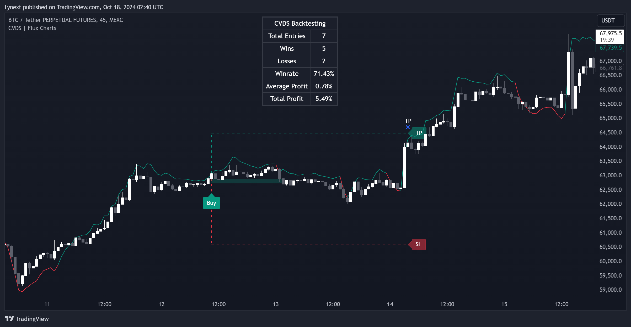
Task: Click the Average Profit row label
Action: click(x=287, y=86)
